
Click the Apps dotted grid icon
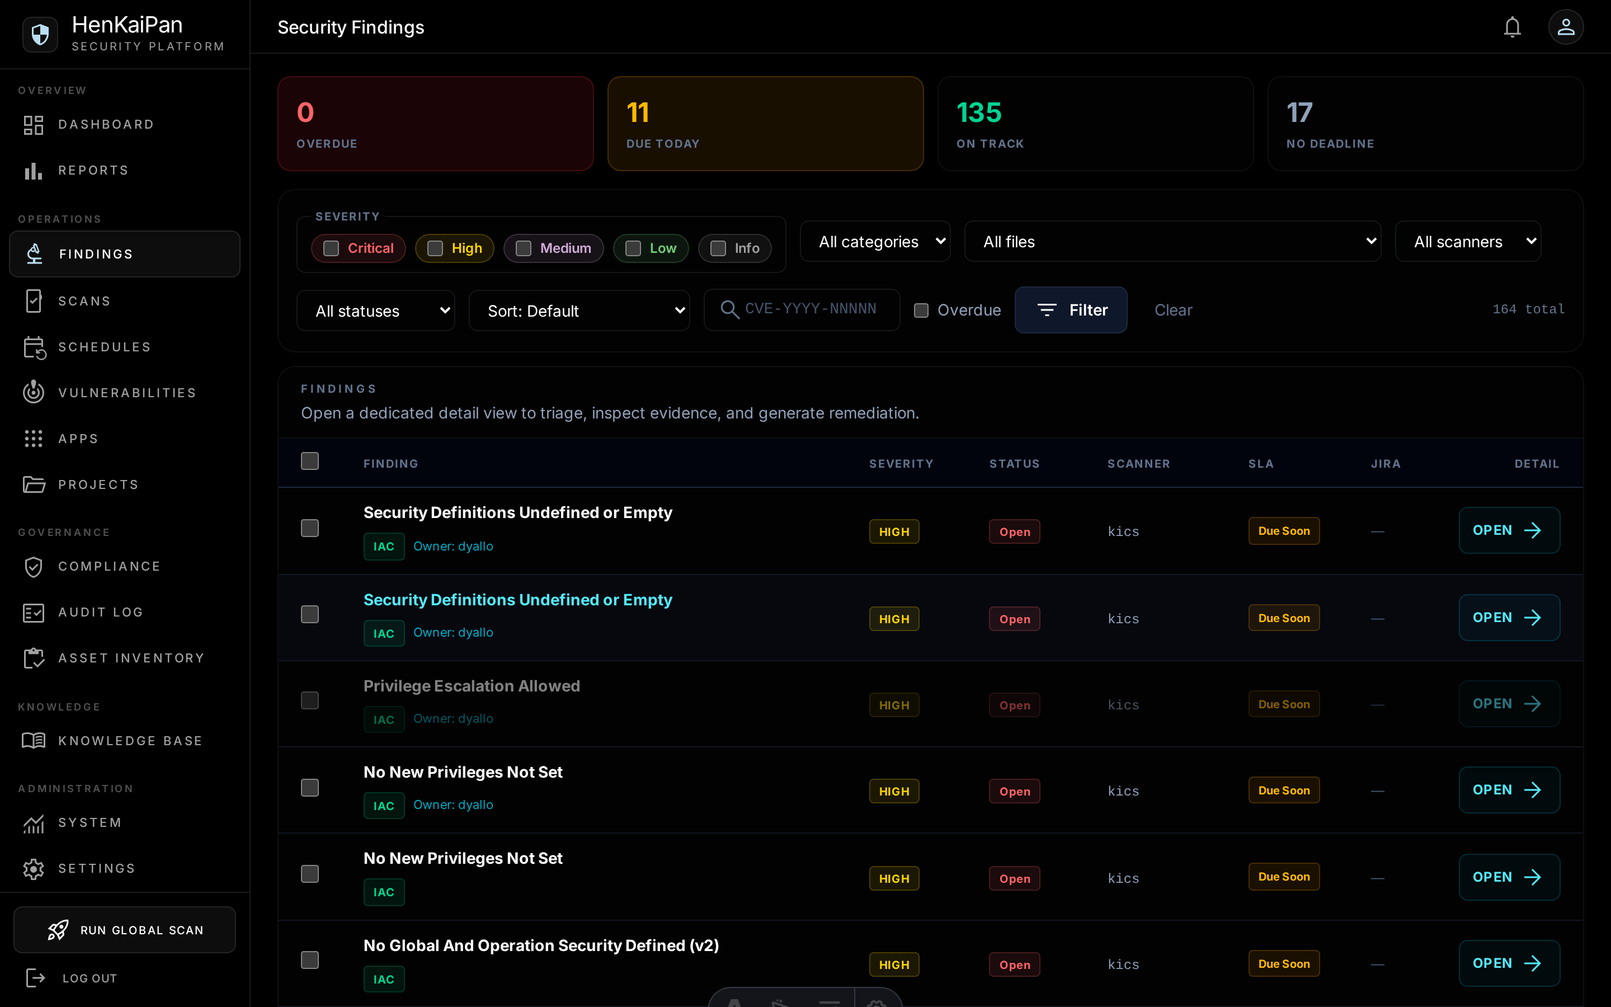[34, 438]
